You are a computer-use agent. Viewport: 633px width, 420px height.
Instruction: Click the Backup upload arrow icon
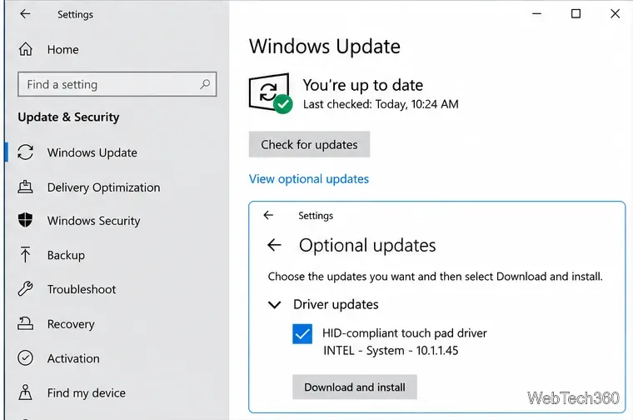(x=26, y=254)
